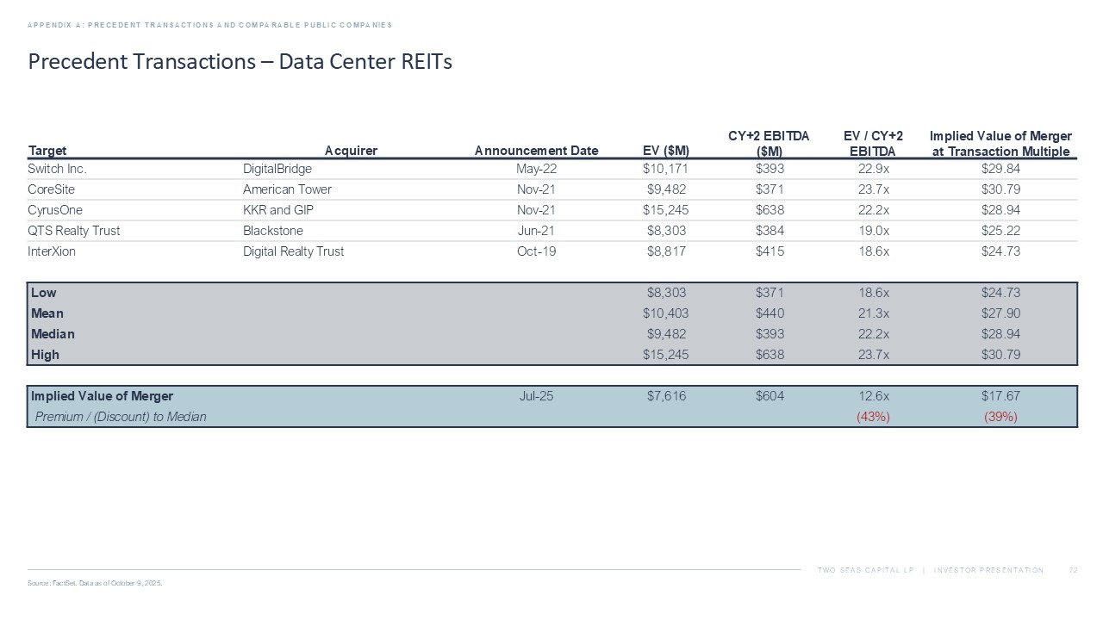Select the 'Median' summary row label
Screen dimensions: 1103x620
pos(53,334)
